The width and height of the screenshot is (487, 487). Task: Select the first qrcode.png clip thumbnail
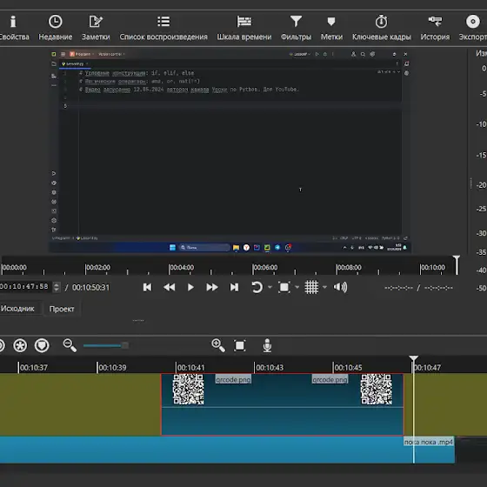tap(188, 390)
